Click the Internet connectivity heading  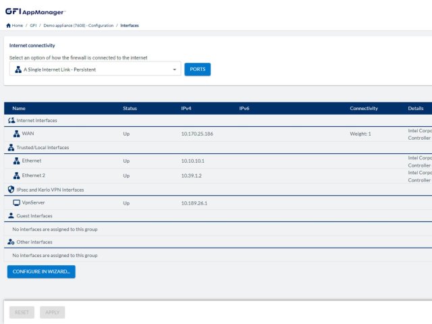pos(32,45)
